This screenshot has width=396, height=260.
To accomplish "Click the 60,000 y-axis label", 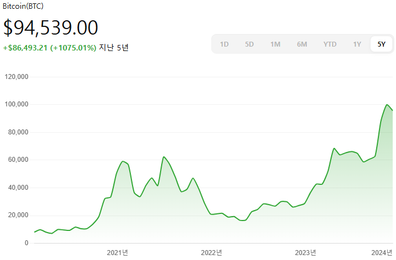I will coord(18,160).
